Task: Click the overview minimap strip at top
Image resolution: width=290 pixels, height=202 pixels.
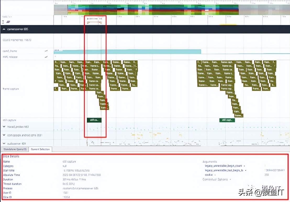Action: point(172,10)
